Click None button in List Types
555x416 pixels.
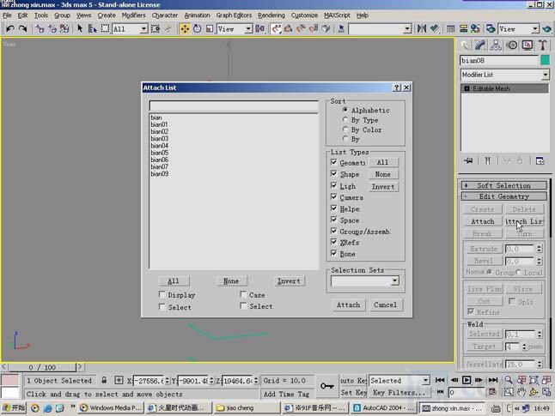click(383, 174)
